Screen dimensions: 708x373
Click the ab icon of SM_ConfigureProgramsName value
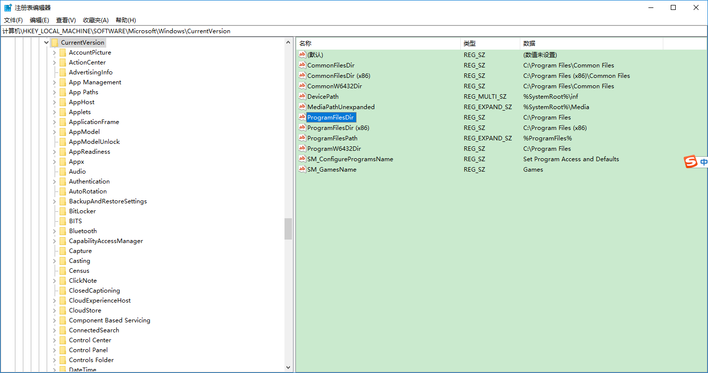click(302, 159)
